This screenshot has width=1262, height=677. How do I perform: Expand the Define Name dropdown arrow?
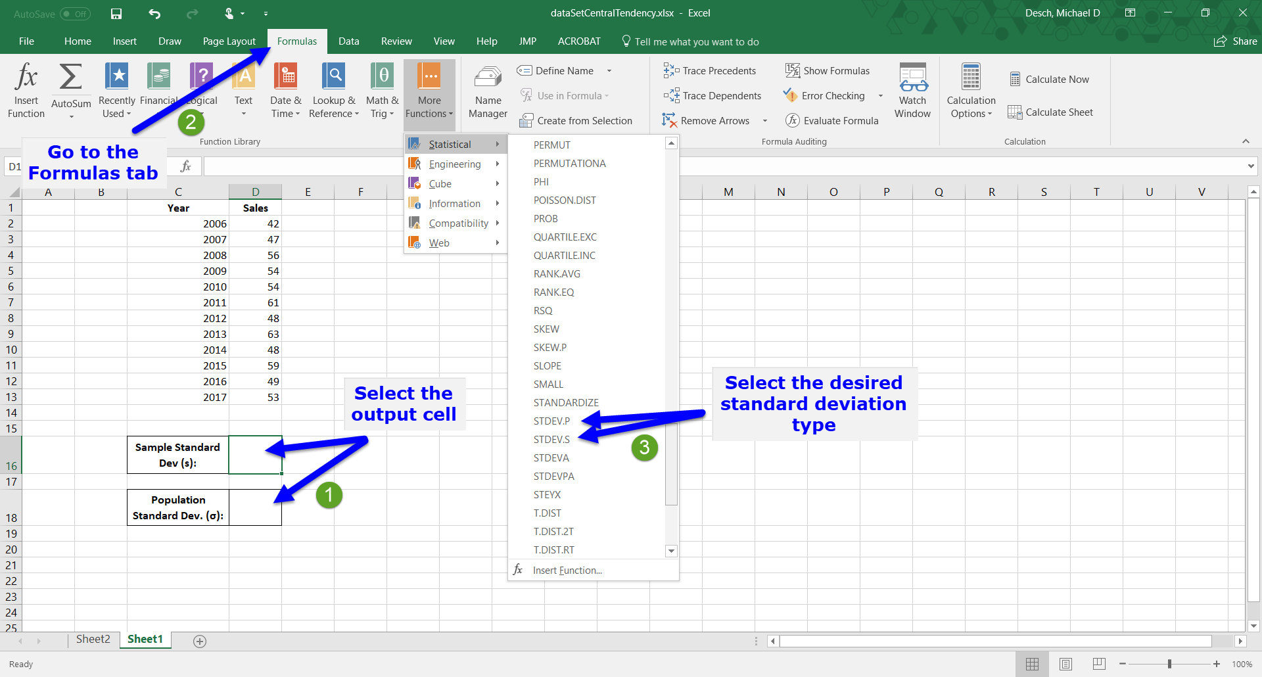pyautogui.click(x=609, y=71)
